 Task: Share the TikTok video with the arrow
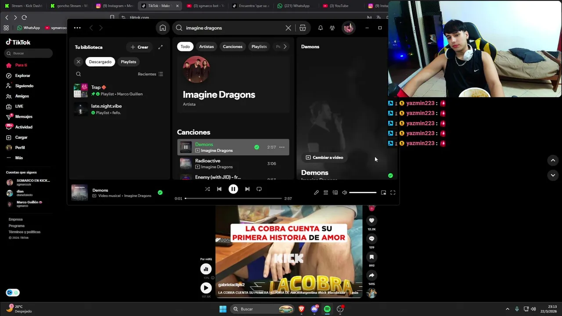click(x=371, y=276)
